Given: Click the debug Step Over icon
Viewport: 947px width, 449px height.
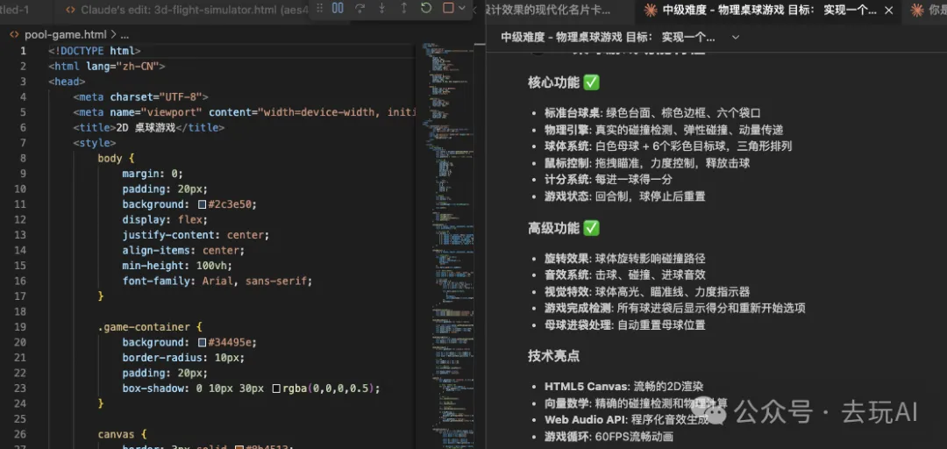Looking at the screenshot, I should click(360, 9).
